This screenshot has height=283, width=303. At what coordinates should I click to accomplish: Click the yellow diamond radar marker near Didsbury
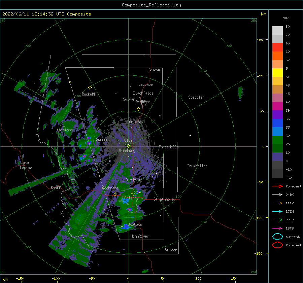pos(129,146)
